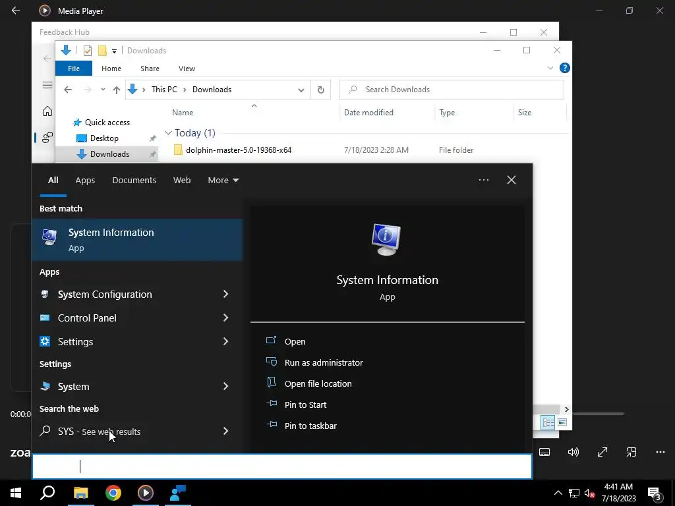Select the All search filter tab

[x=53, y=180]
